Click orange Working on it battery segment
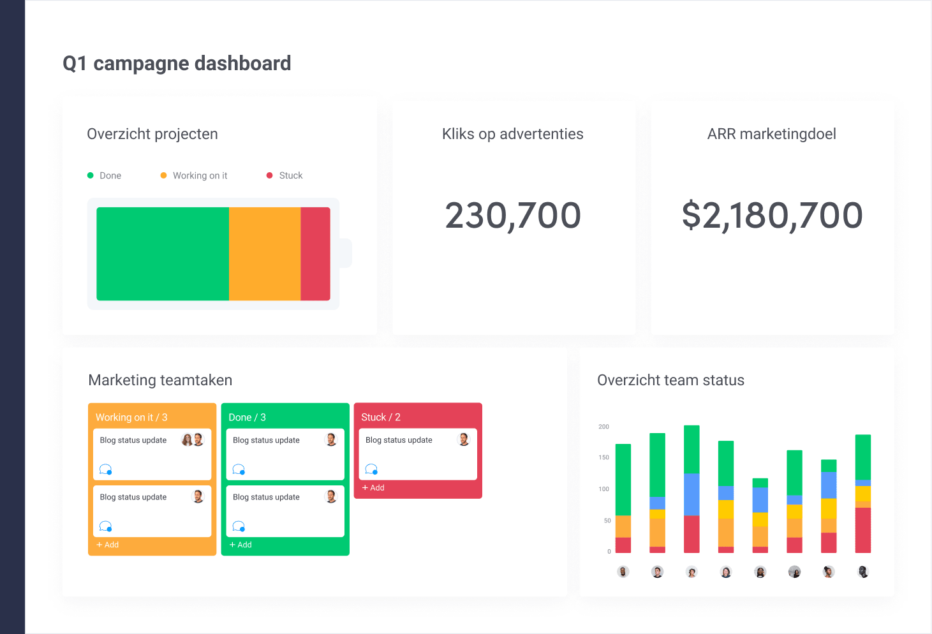This screenshot has height=634, width=932. 265,254
